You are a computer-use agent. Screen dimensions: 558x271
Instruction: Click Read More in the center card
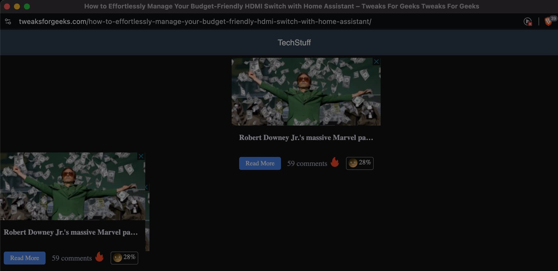tap(260, 163)
